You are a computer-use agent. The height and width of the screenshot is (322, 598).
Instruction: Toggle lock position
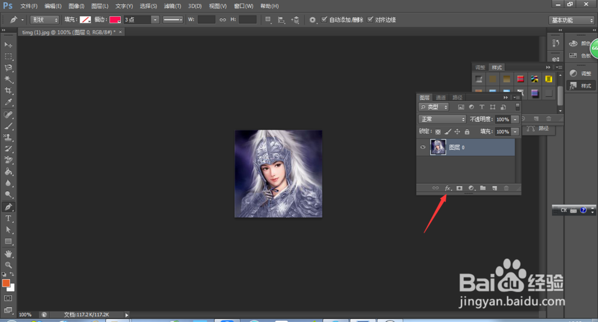(457, 132)
